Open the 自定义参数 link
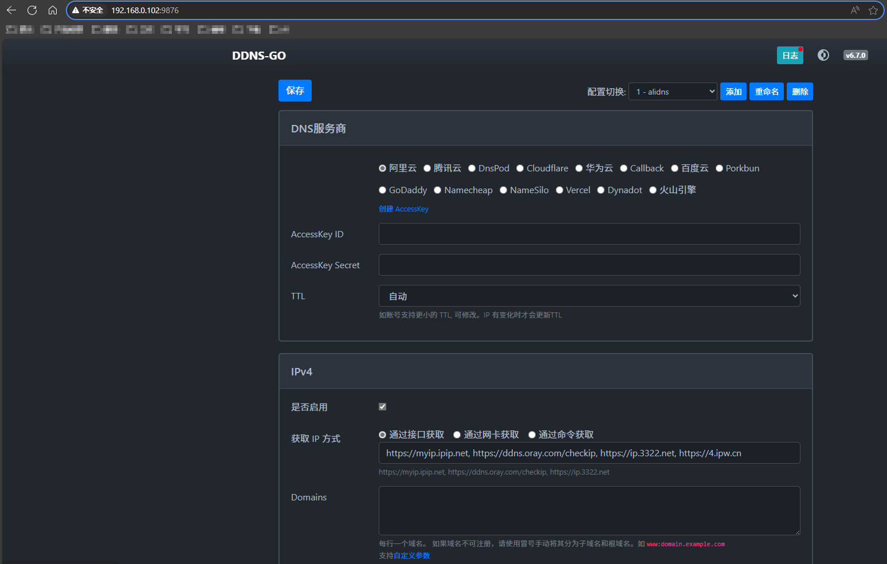Image resolution: width=887 pixels, height=564 pixels. point(411,555)
